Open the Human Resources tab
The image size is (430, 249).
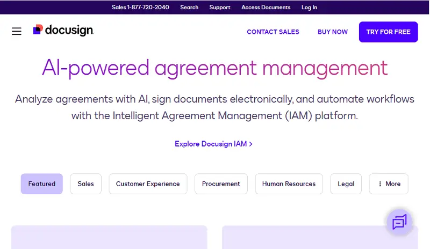coord(289,184)
